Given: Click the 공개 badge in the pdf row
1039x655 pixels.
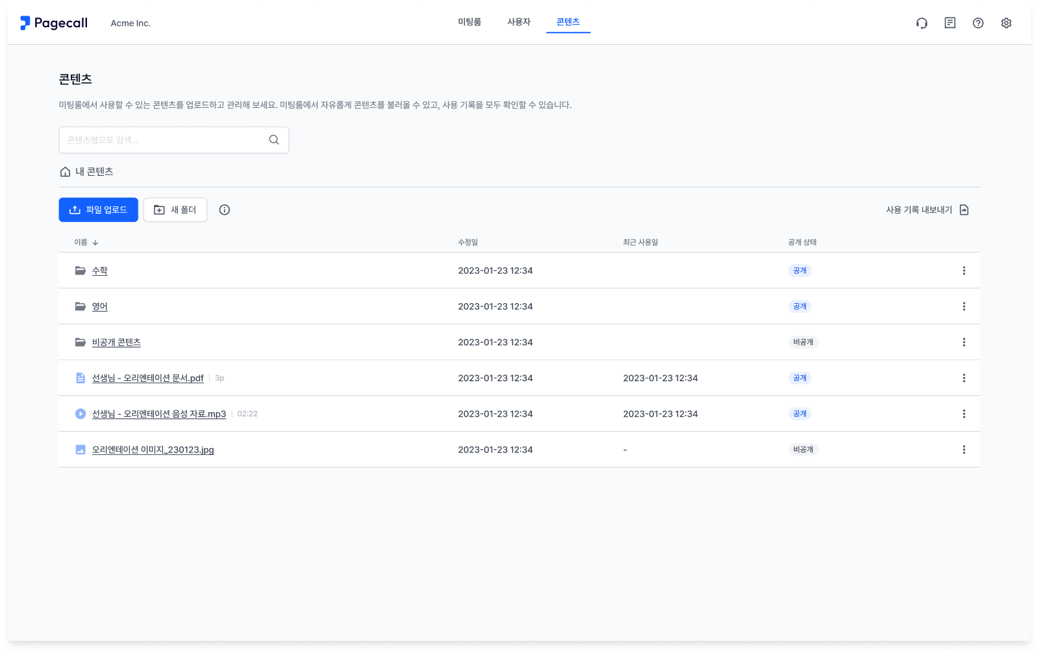Looking at the screenshot, I should pyautogui.click(x=800, y=378).
